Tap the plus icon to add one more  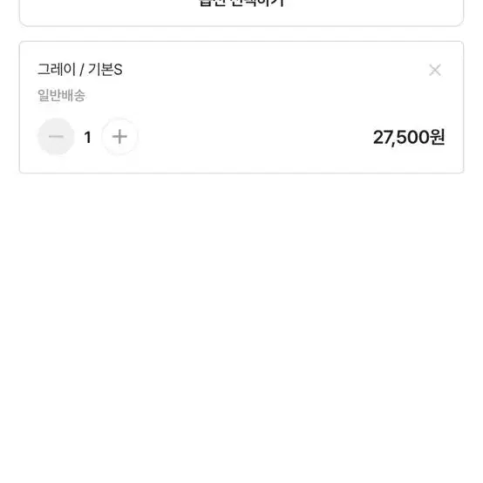[119, 137]
